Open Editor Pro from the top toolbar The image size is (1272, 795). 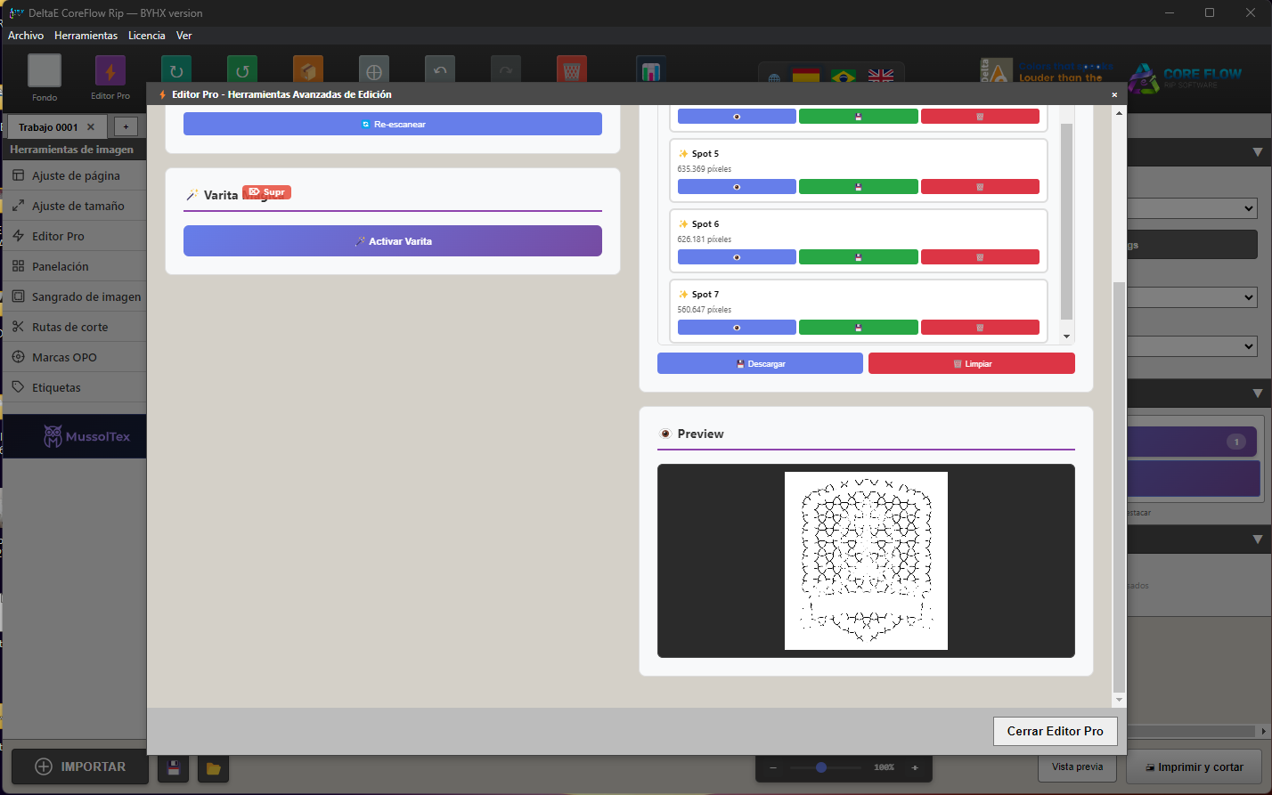110,70
